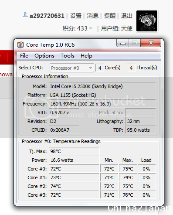This screenshot has width=173, height=215.
Task: Click the Frequency value 1604.49MHz
Action: pos(102,104)
